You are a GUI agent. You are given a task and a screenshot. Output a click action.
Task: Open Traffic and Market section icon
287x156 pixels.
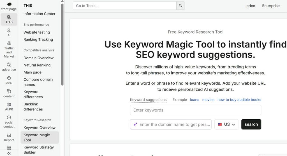(x=9, y=43)
